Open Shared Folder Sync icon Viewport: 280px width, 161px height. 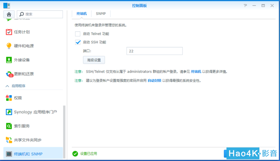click(9, 140)
